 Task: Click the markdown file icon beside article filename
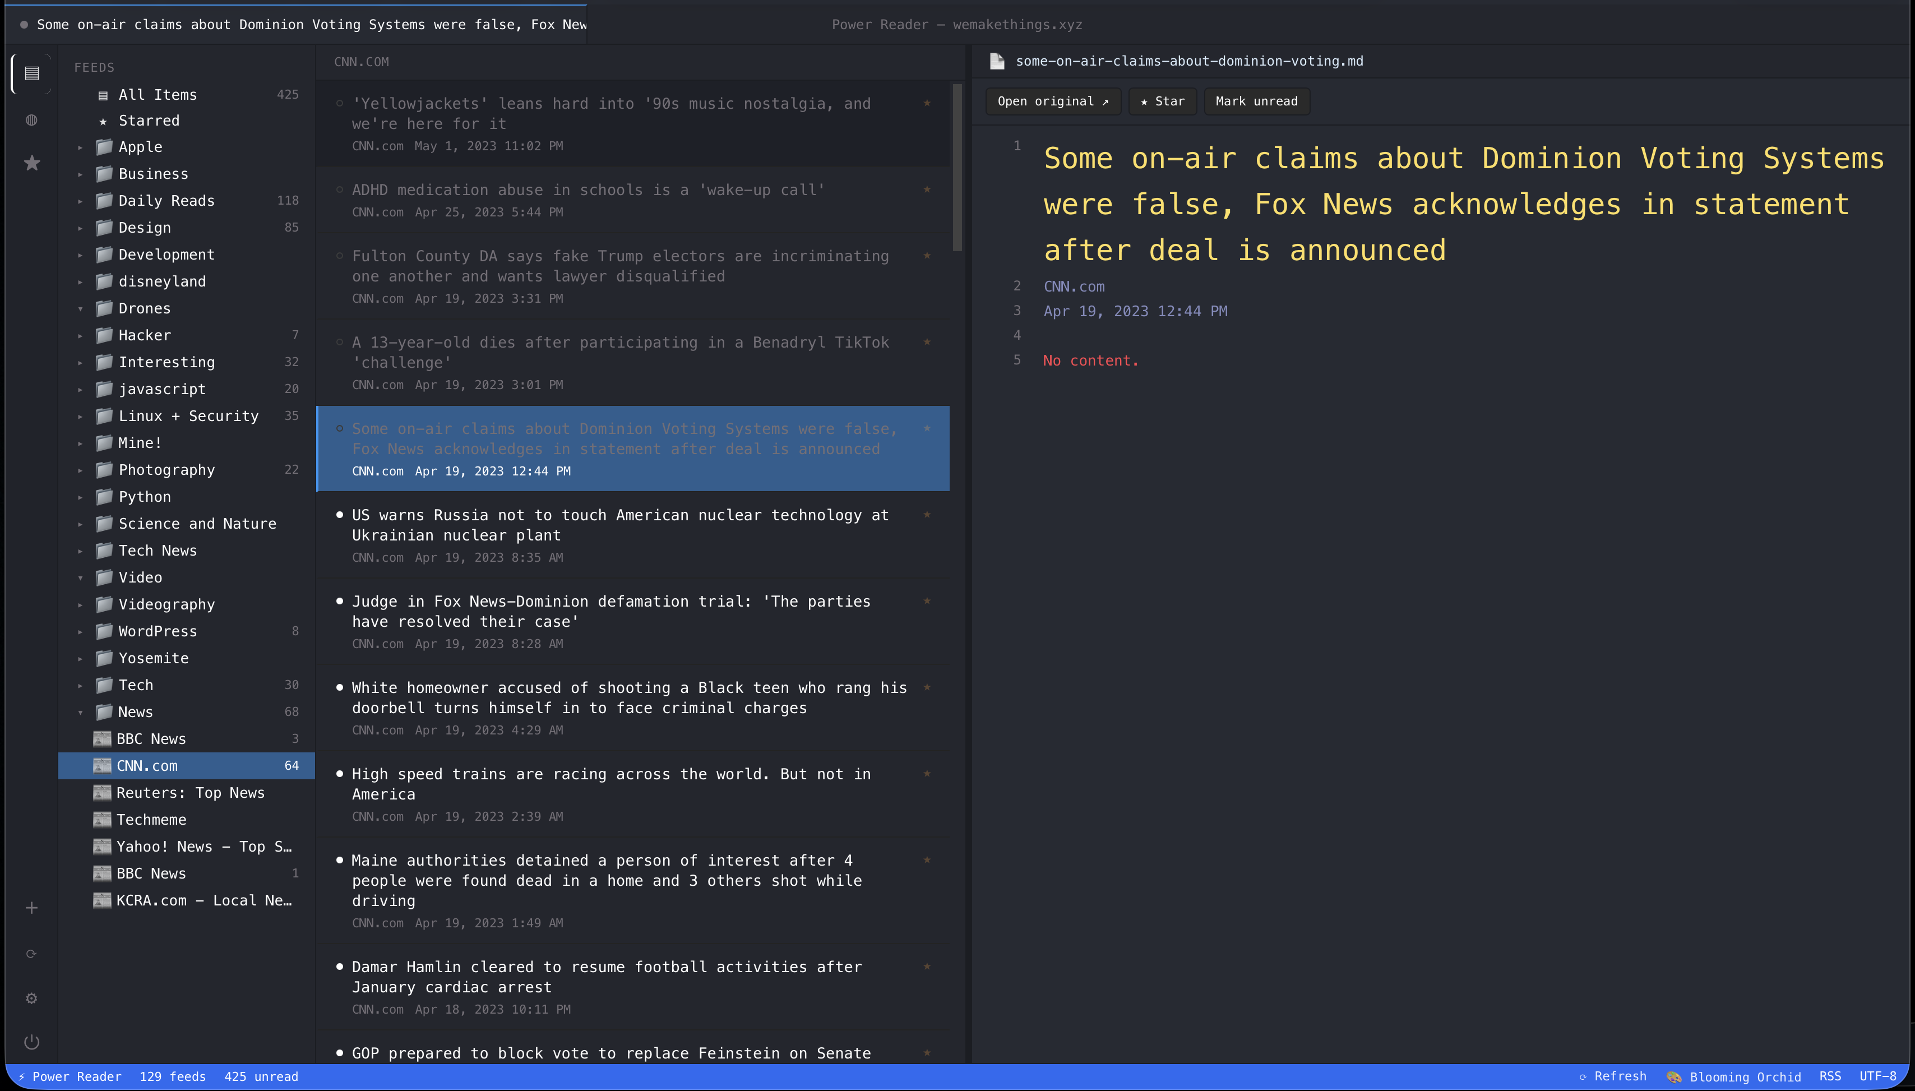(x=997, y=62)
